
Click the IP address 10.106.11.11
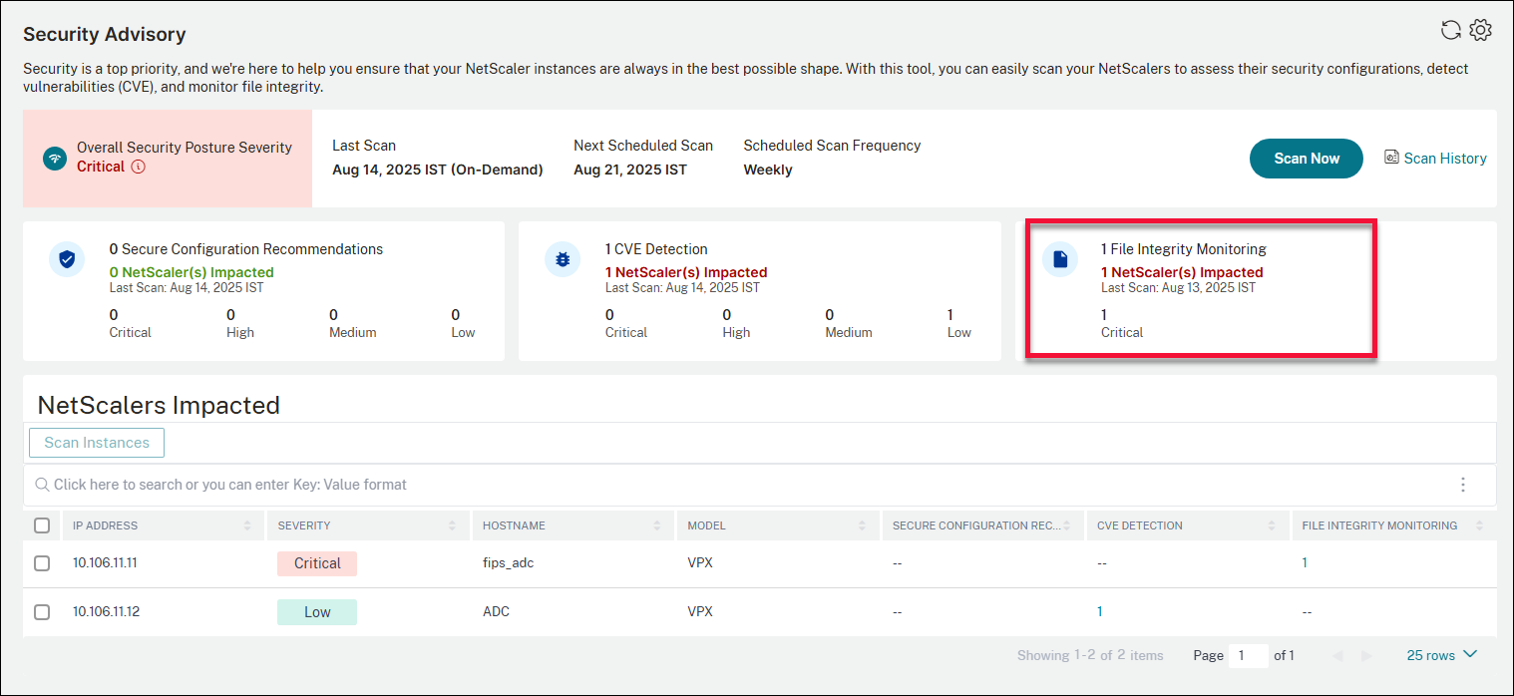pyautogui.click(x=105, y=563)
